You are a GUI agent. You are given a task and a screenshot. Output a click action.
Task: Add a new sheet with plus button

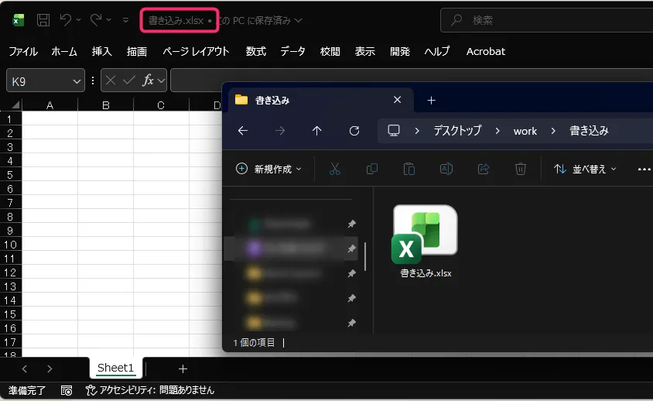183,368
